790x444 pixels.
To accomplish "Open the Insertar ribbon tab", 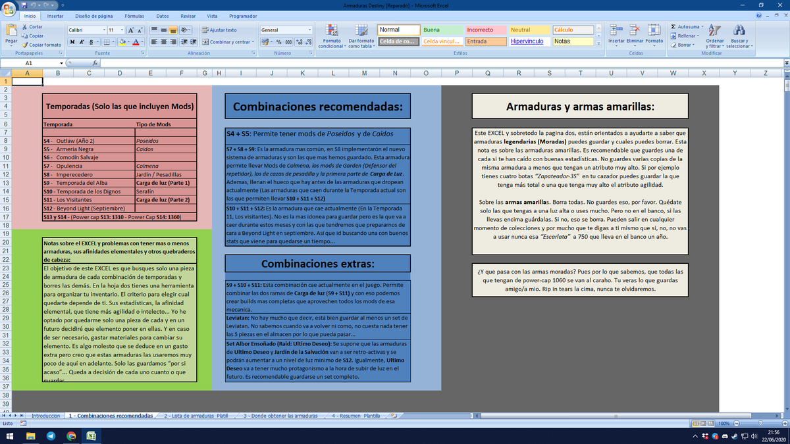I will click(55, 16).
